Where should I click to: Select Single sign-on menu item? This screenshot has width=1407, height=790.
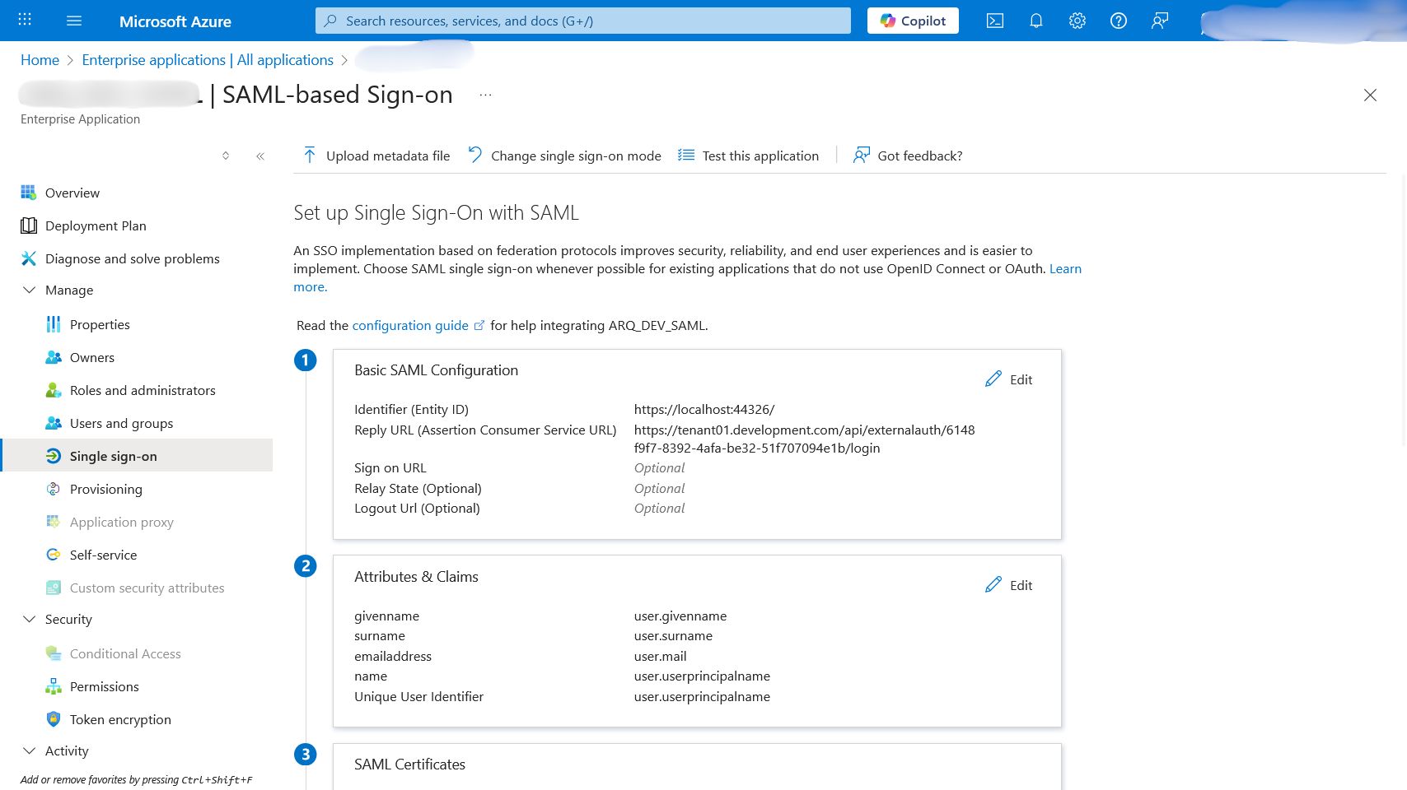137,455
